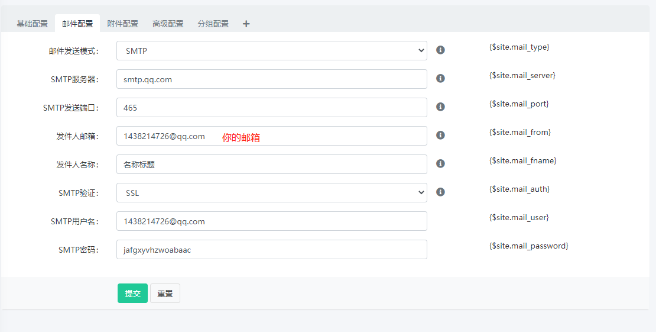The height and width of the screenshot is (332, 656).
Task: Click the SMTP发送端口 field label
Action: point(71,108)
